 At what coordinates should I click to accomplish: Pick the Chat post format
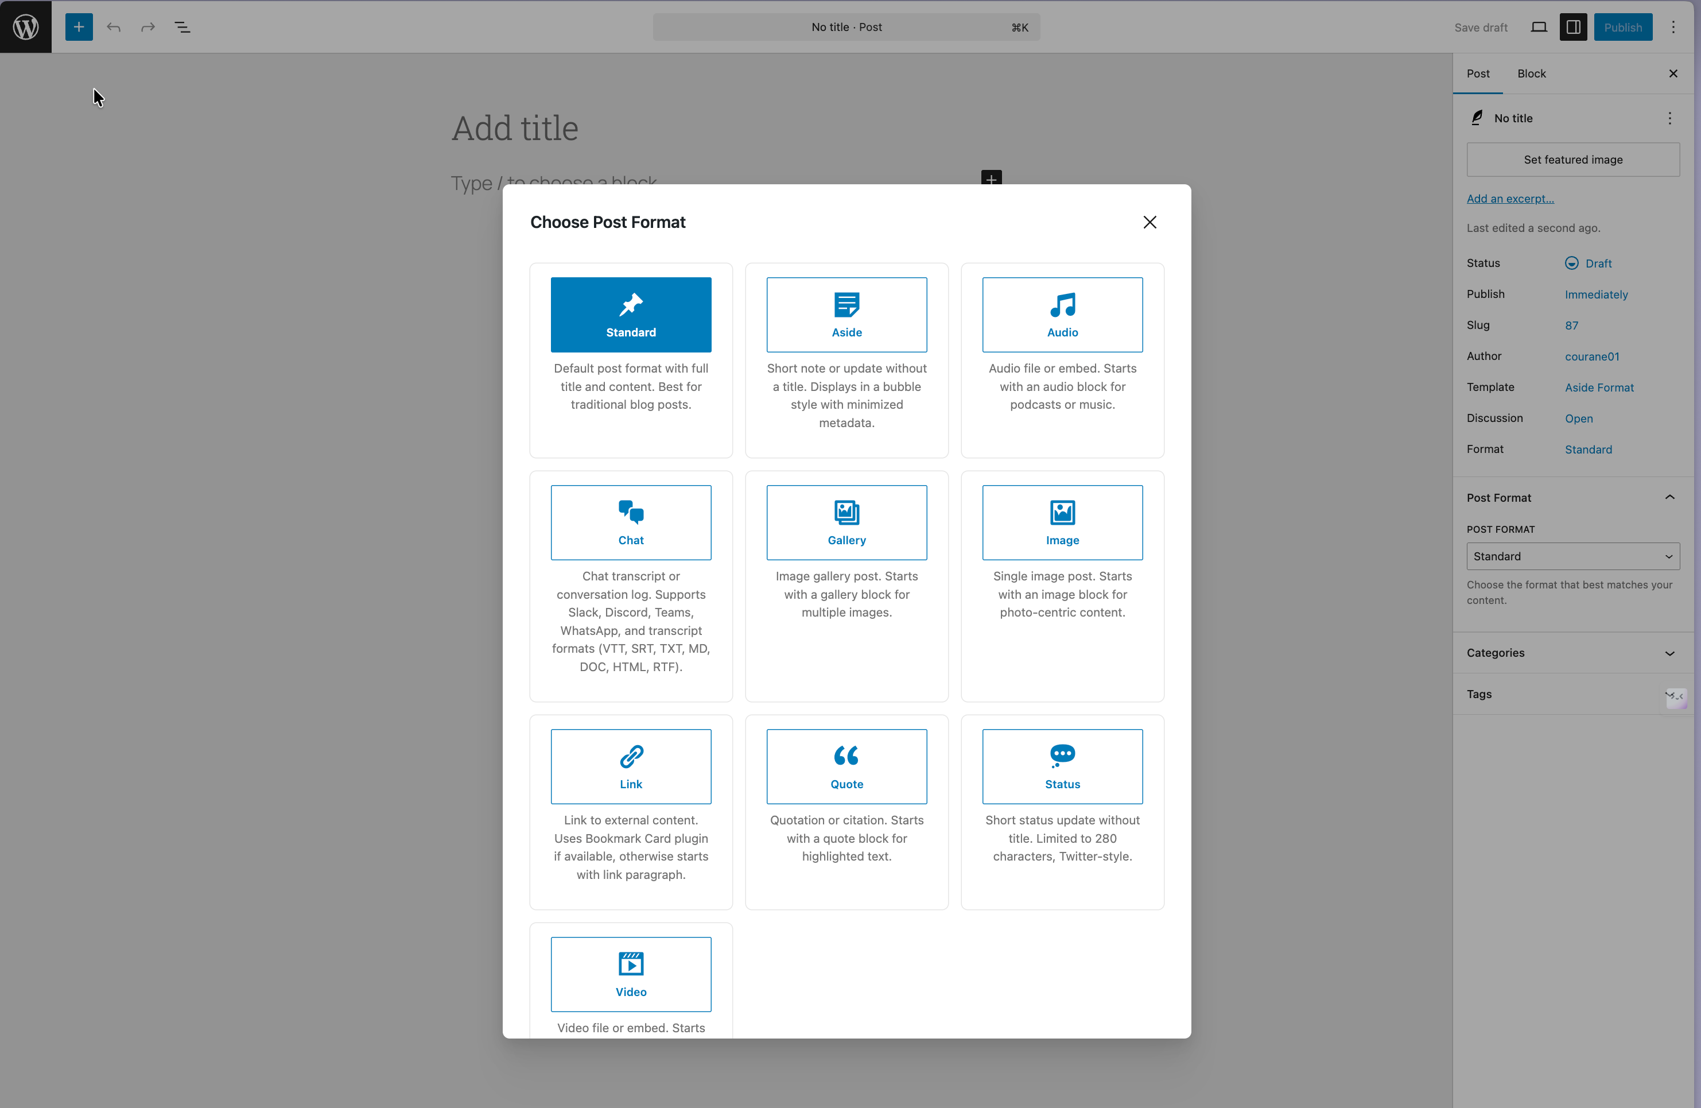pos(630,522)
